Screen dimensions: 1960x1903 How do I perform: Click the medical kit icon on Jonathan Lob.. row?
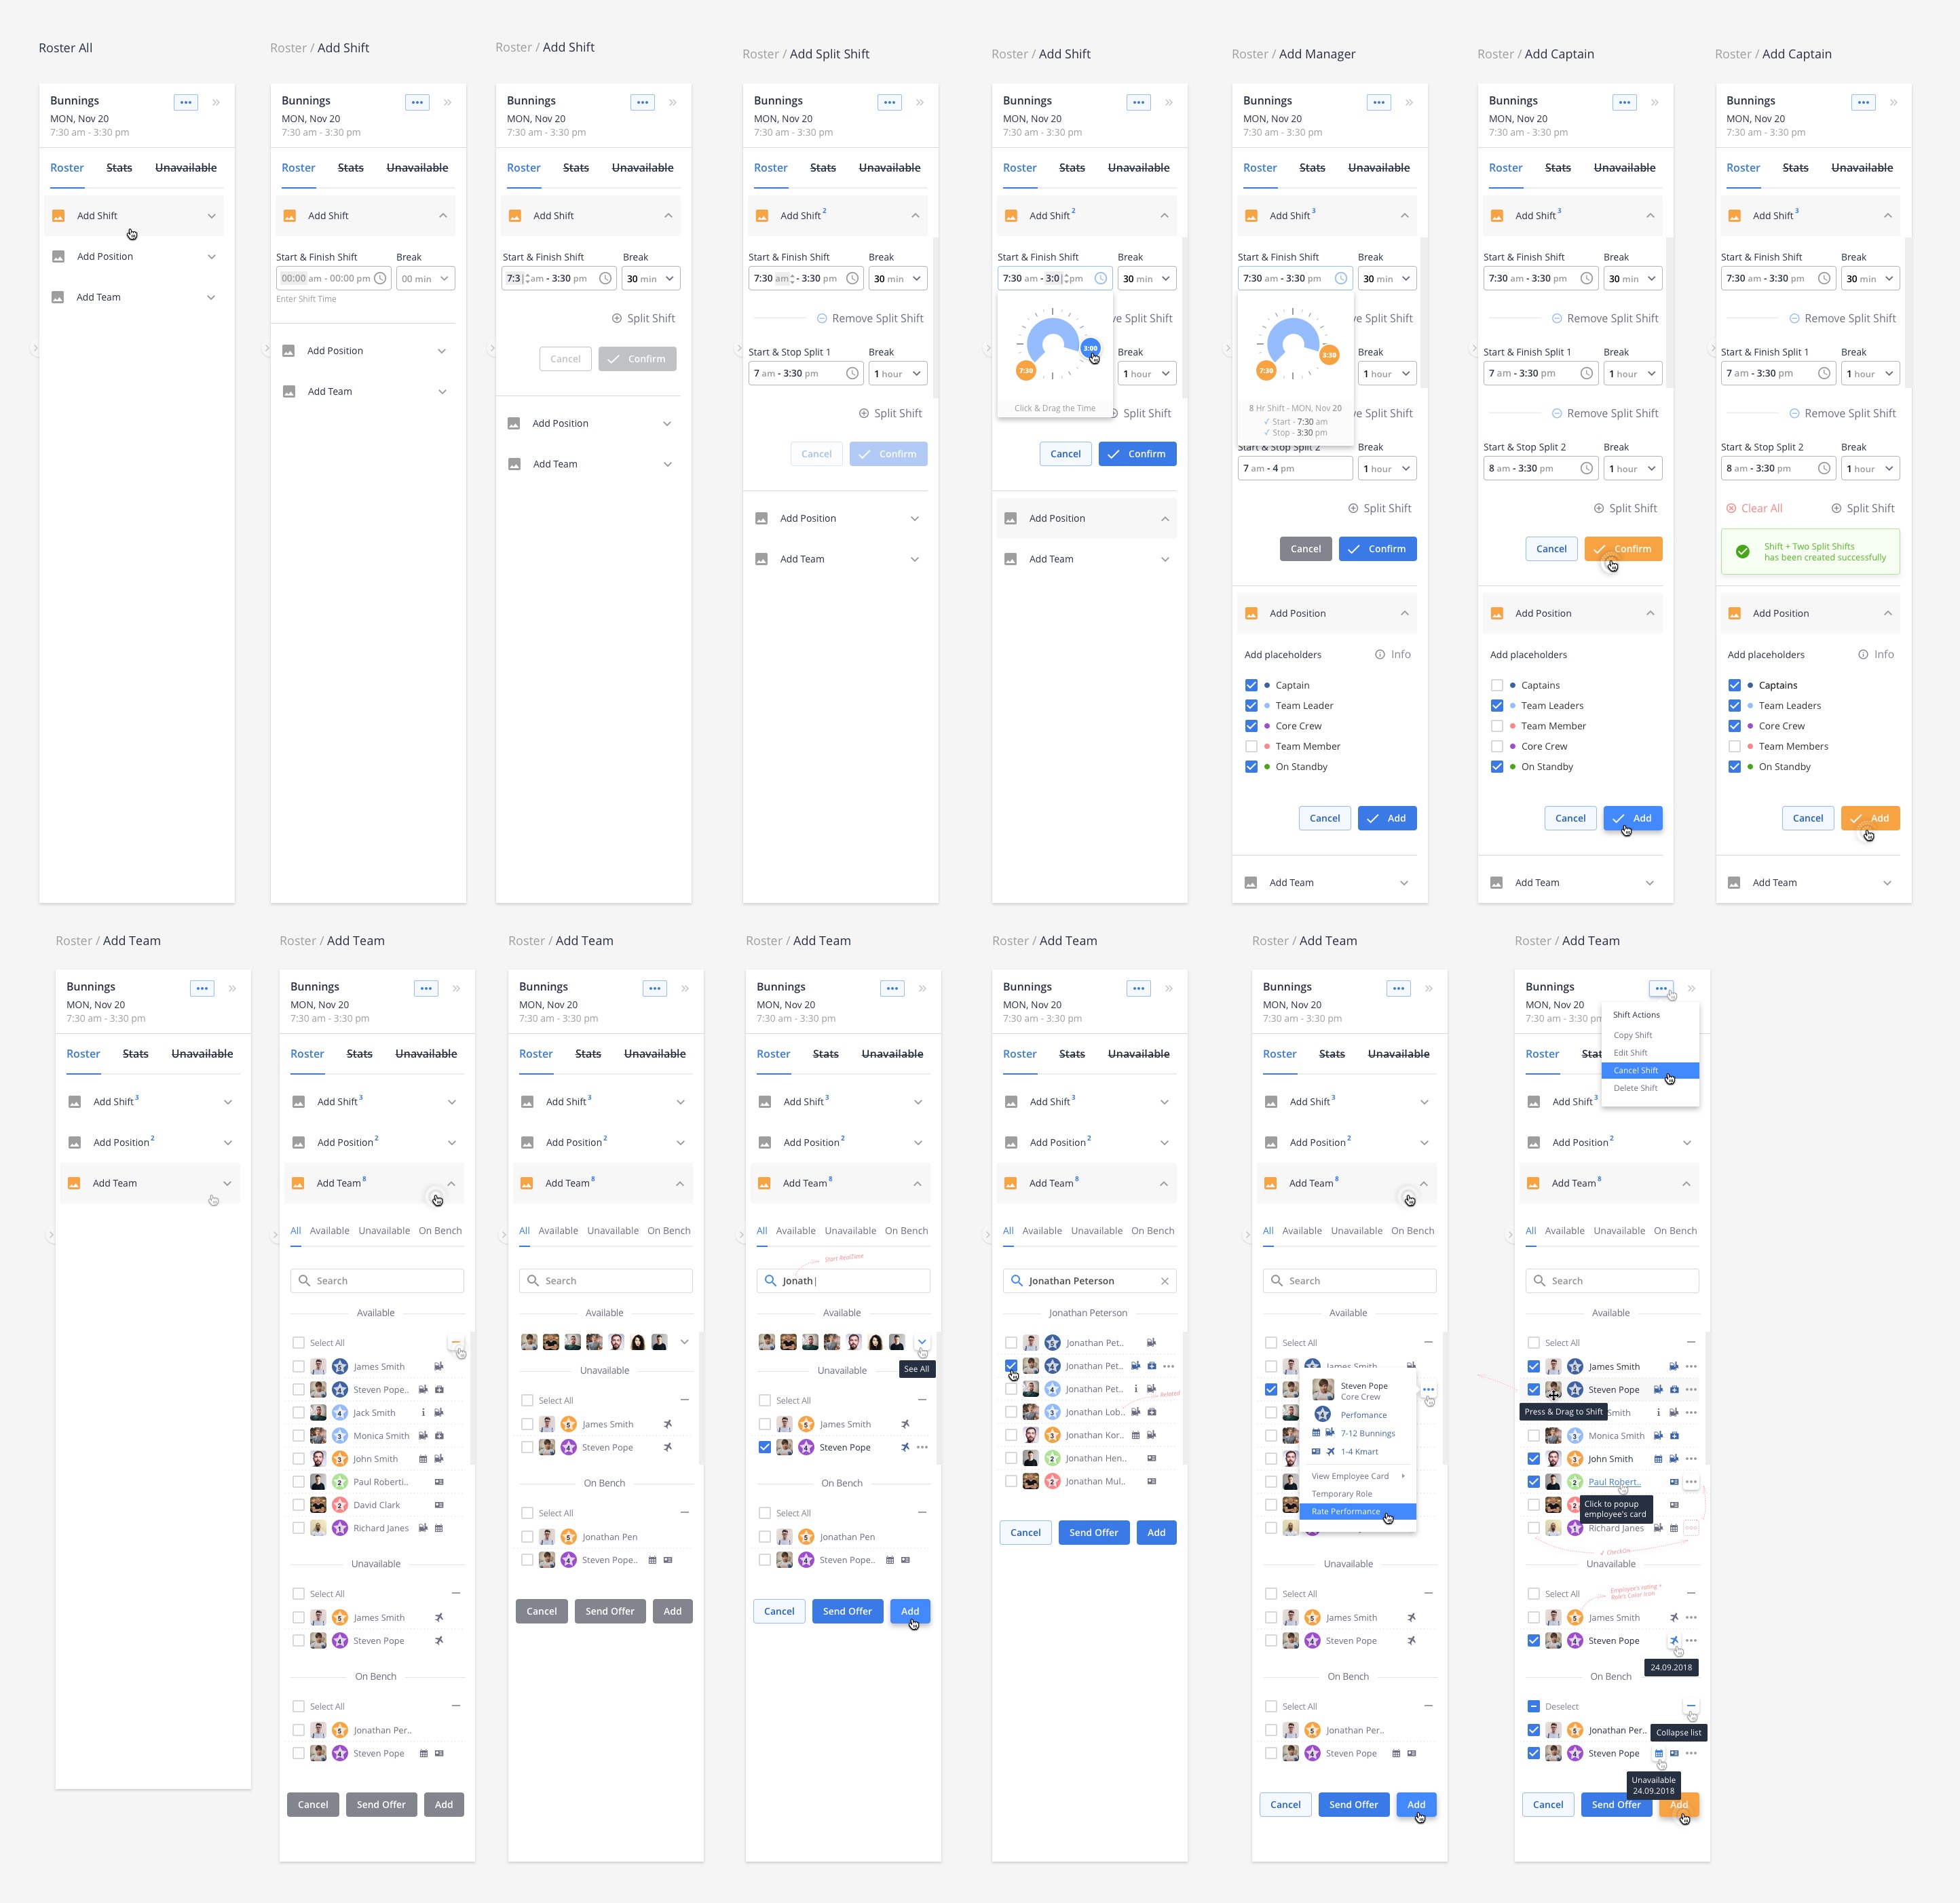tap(1152, 1411)
